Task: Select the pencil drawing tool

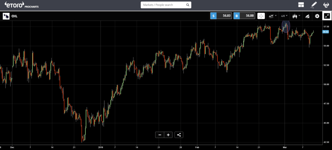Action: 314,5
